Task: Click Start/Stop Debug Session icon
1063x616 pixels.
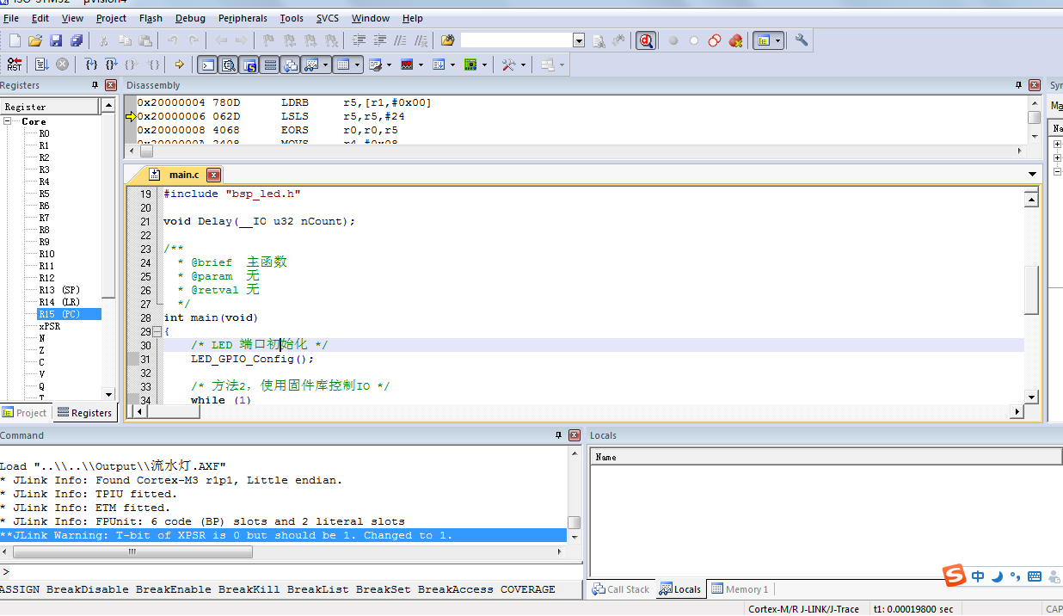Action: 646,40
